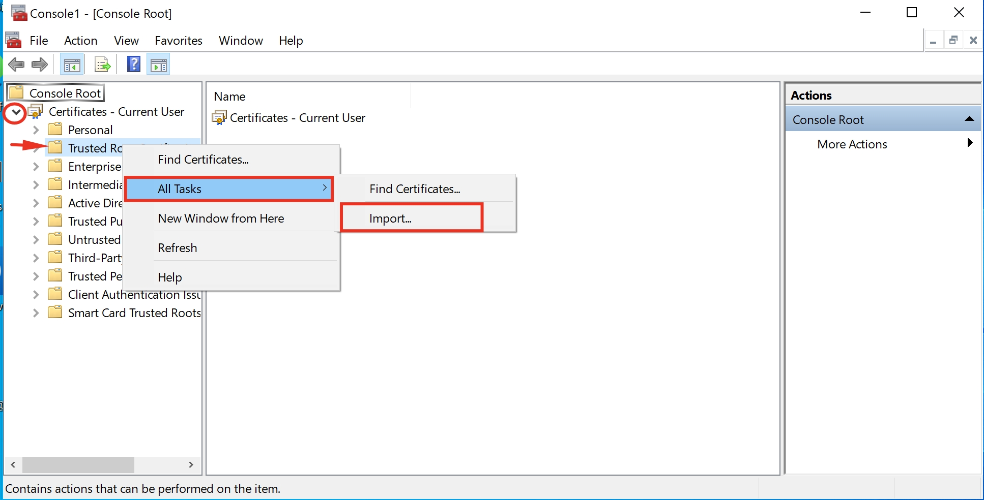Open the Window menu
Image resolution: width=984 pixels, height=500 pixels.
[241, 41]
